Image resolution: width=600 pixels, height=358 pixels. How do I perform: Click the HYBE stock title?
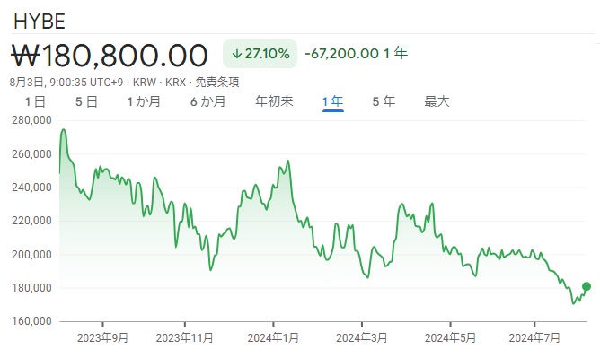click(x=40, y=22)
